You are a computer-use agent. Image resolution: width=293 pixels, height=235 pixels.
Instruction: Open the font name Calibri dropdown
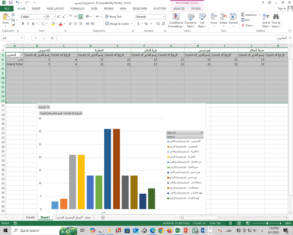[x=44, y=17]
